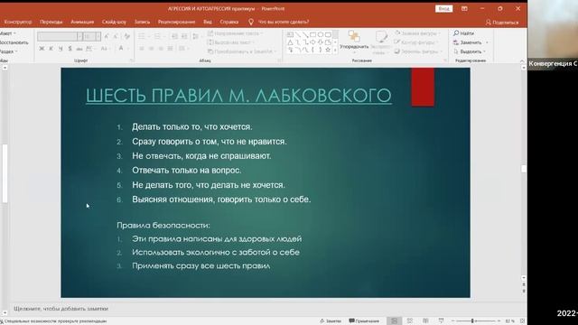
Task: Select the text box shape in gallery
Action: tap(290, 34)
